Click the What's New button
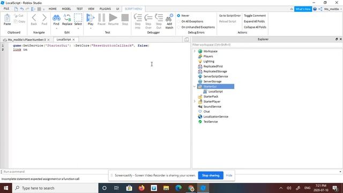 303,9
